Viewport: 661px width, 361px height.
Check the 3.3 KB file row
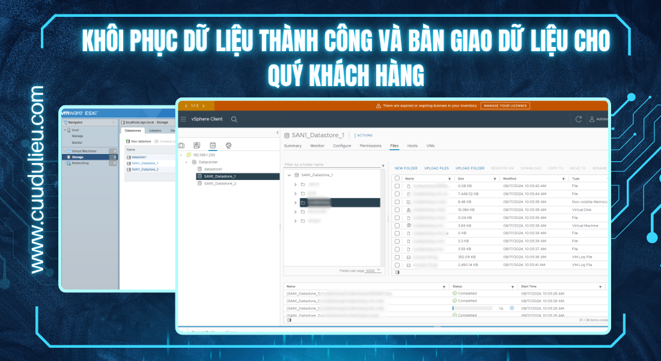point(397,241)
